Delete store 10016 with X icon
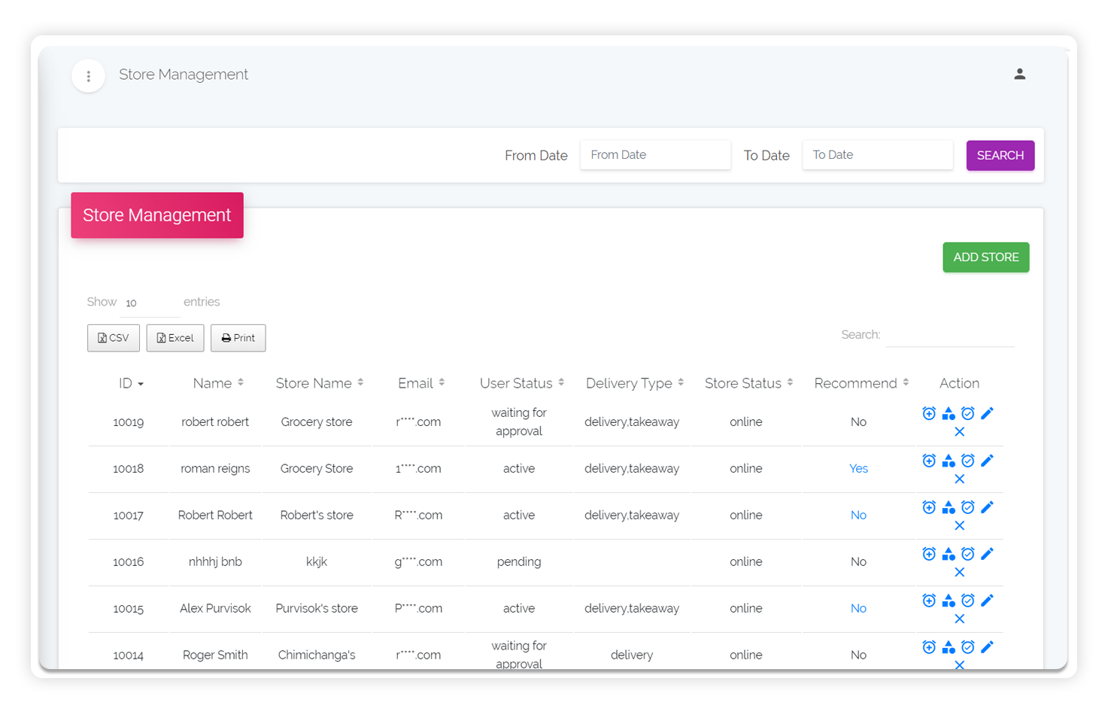1114x715 pixels. 959,573
